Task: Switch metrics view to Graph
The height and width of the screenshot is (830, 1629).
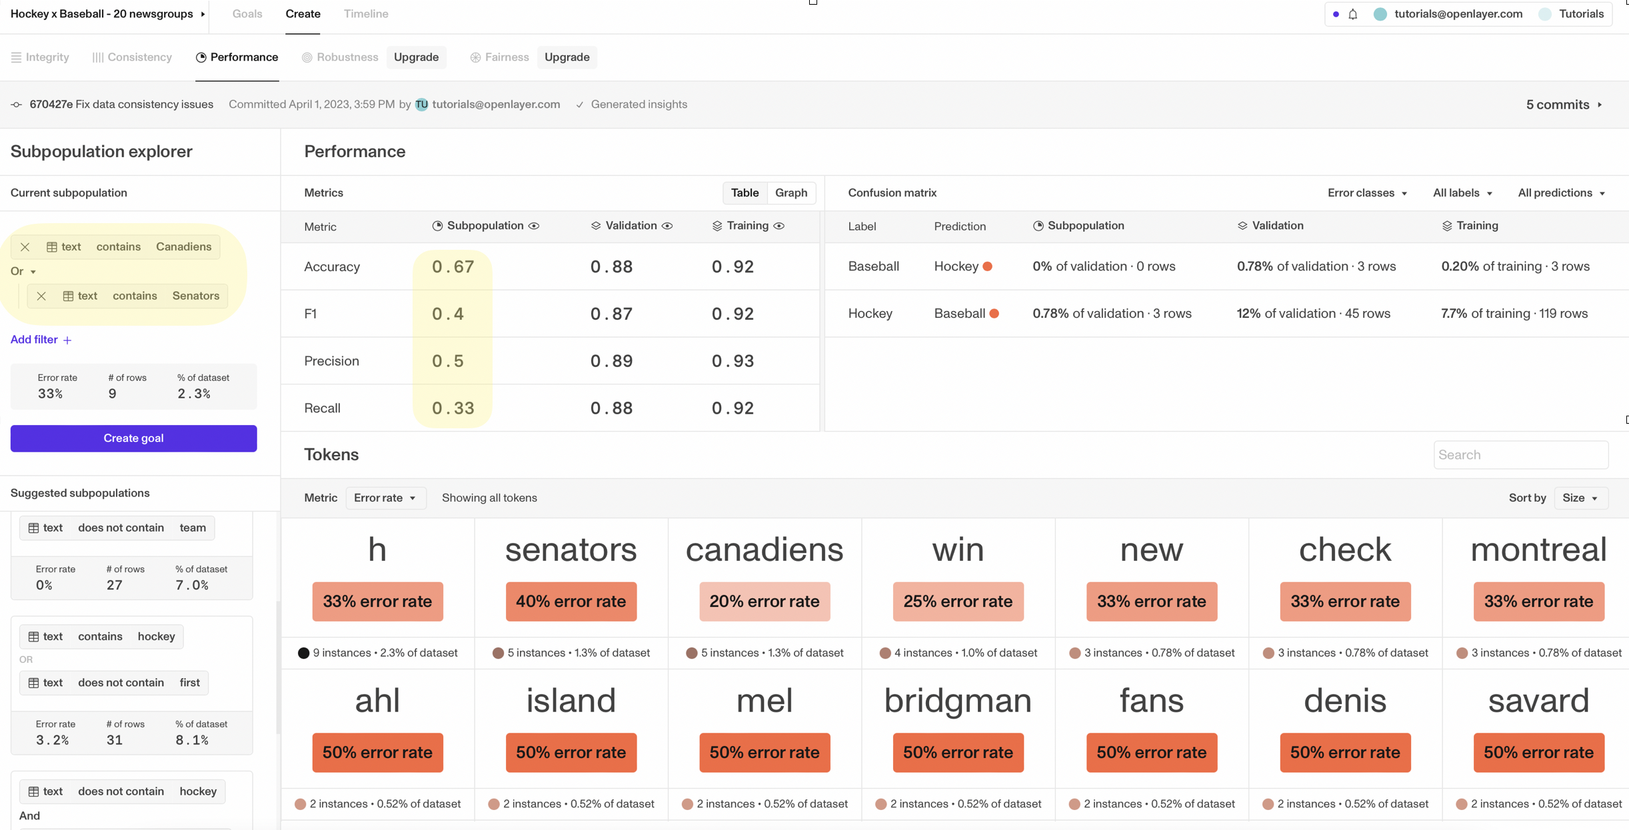Action: pyautogui.click(x=791, y=193)
